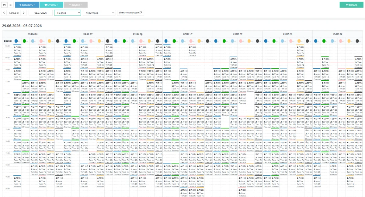Click blue room dot under 29.06 пн
The image size is (365, 197).
(x=17, y=41)
